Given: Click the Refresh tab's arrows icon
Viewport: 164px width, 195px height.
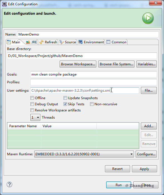Looking at the screenshot, I should tap(41, 42).
